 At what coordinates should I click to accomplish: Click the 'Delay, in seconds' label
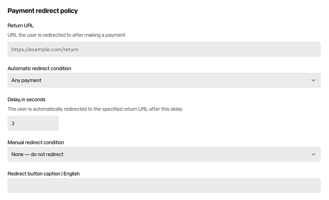(x=26, y=100)
